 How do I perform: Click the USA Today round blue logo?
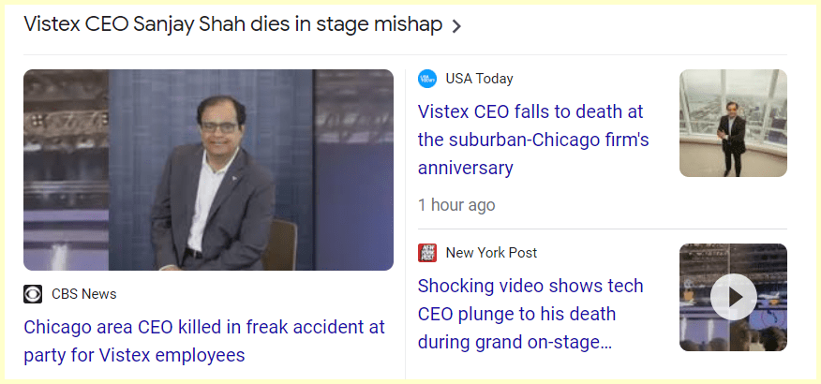[x=427, y=79]
